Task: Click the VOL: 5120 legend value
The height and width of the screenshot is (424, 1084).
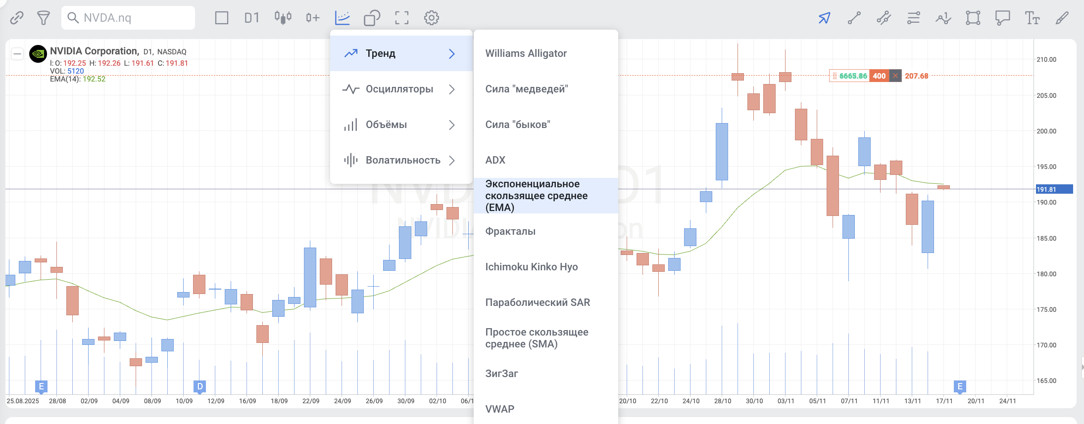Action: pos(67,71)
